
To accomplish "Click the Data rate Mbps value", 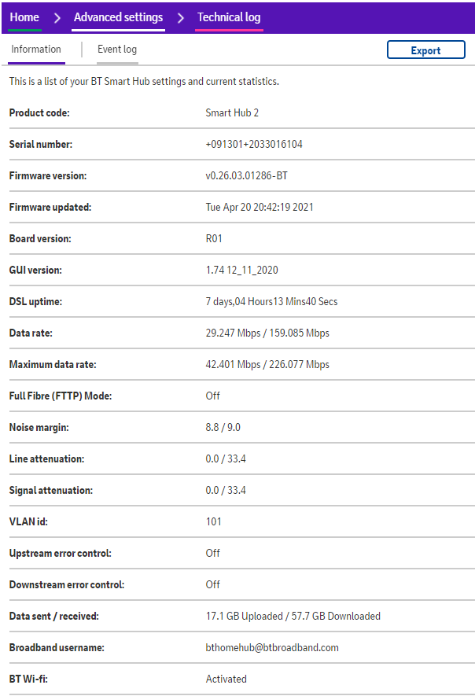I will click(x=267, y=333).
